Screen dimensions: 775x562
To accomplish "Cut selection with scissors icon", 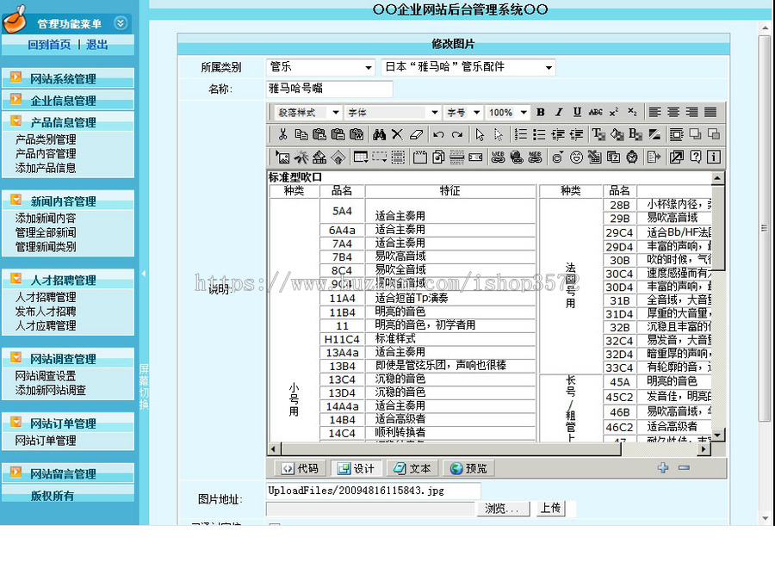I will tap(282, 134).
